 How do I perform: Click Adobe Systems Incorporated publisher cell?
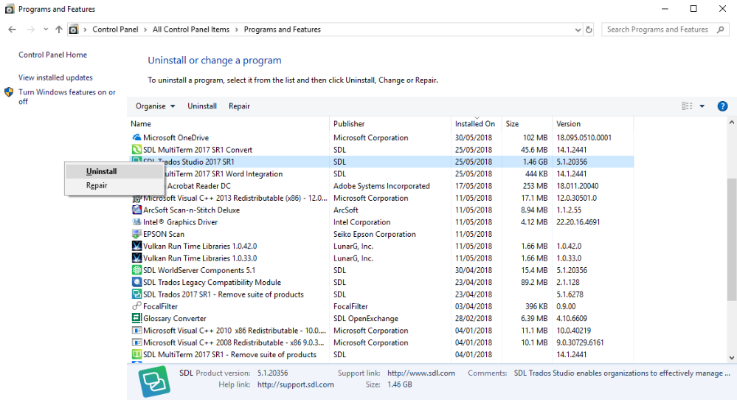[x=381, y=186]
